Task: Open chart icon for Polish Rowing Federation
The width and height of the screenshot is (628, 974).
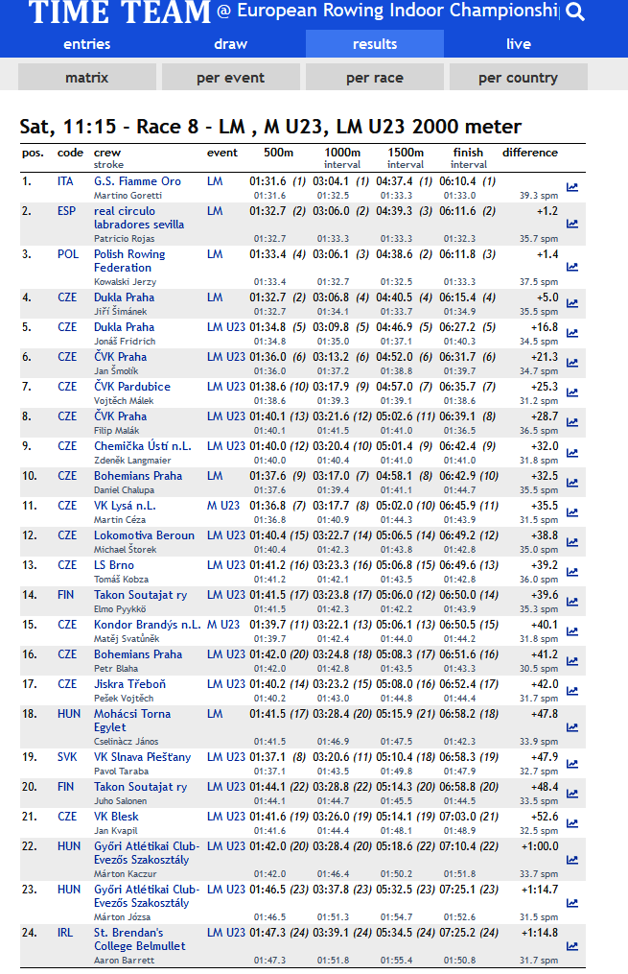Action: point(572,267)
